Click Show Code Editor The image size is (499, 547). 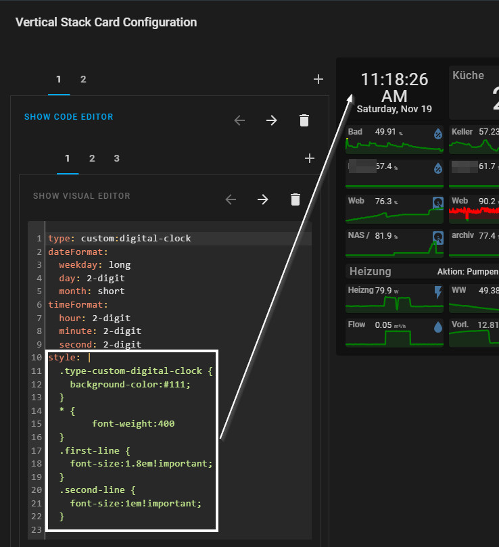click(68, 117)
